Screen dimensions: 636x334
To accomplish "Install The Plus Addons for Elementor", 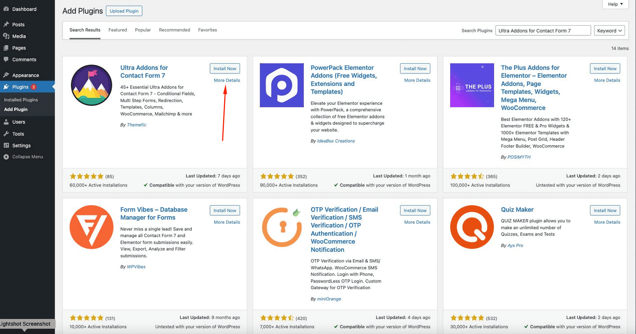I will (x=605, y=69).
